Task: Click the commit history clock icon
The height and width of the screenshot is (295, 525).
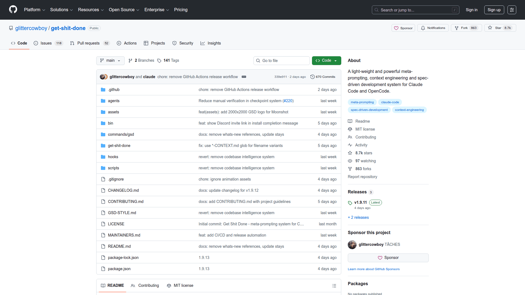Action: pyautogui.click(x=312, y=77)
